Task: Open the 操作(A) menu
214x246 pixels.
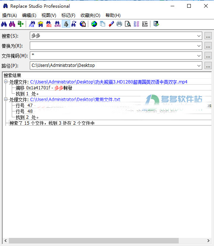Action: coord(10,15)
